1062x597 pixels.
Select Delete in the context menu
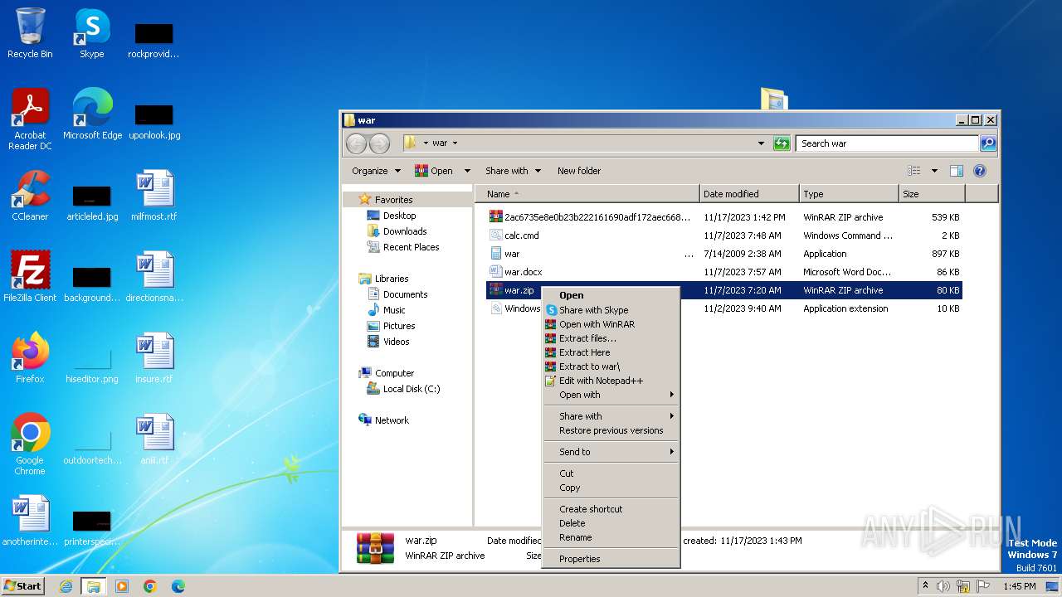pos(611,523)
